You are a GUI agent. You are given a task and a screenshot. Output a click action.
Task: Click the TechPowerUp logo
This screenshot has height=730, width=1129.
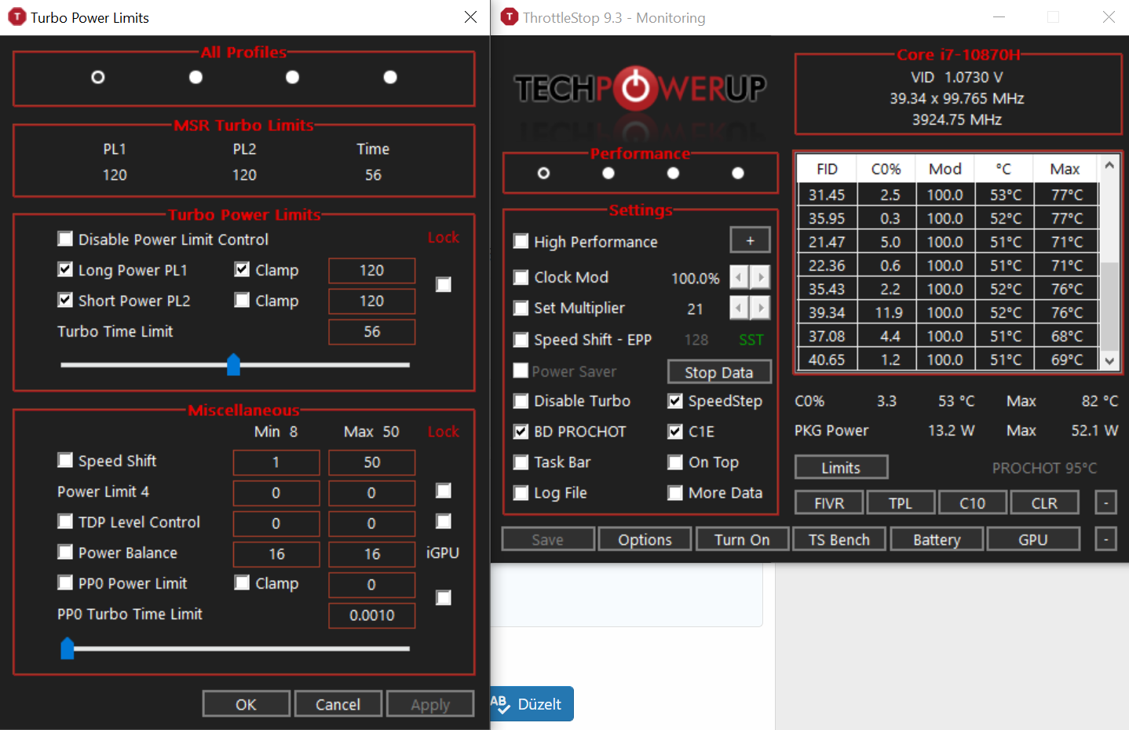click(x=640, y=88)
